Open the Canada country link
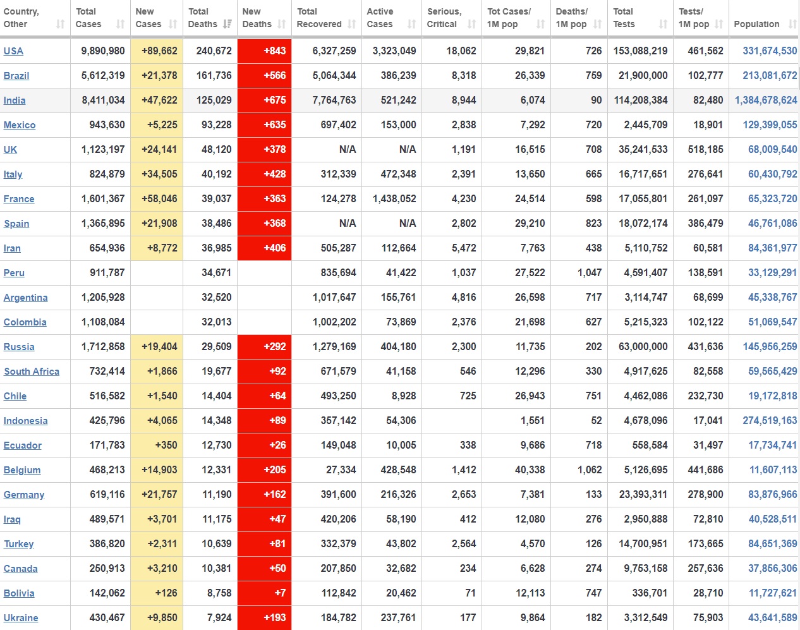This screenshot has width=800, height=630. coord(20,569)
